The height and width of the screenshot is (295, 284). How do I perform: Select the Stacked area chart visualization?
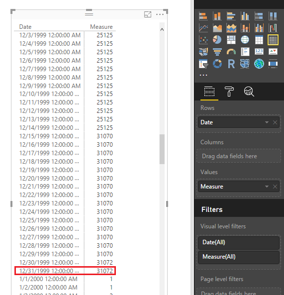click(x=231, y=28)
